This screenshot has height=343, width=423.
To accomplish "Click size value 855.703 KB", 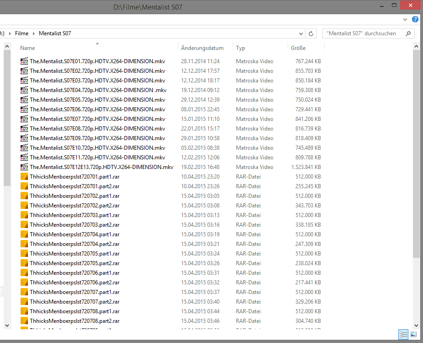I will pos(308,71).
